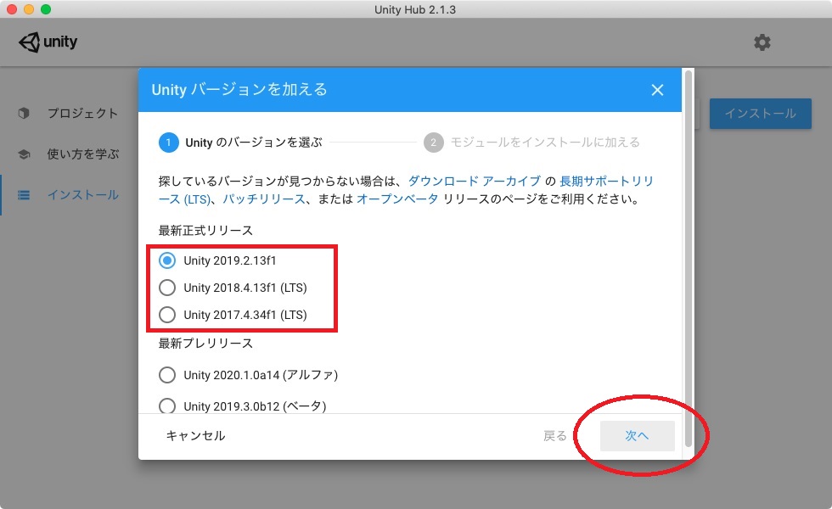The width and height of the screenshot is (832, 509).
Task: Click the 使い方を学ぶ graduation cap icon
Action: (24, 154)
